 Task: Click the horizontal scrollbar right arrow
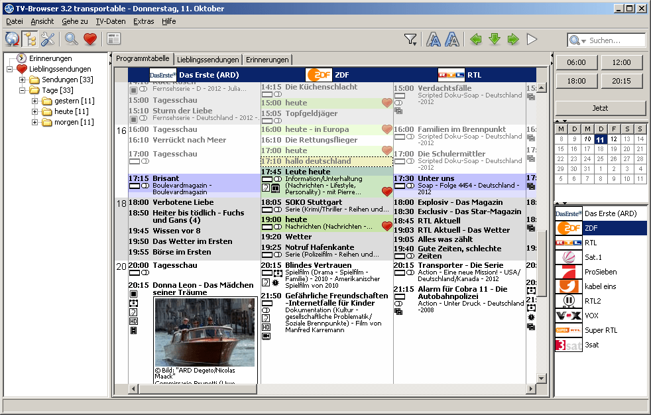(530, 389)
